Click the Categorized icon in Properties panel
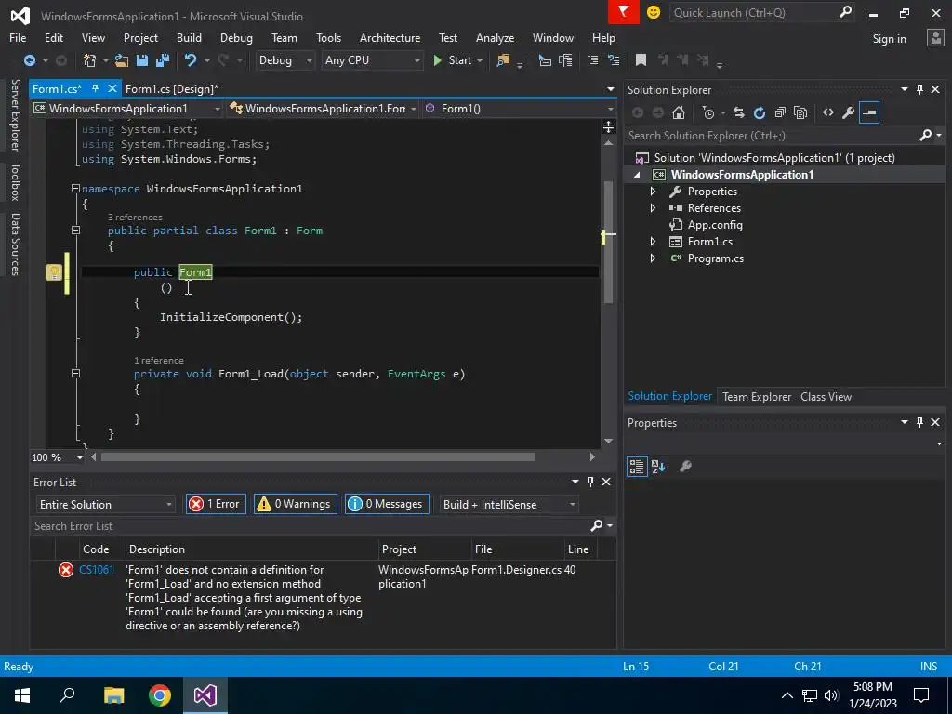 [x=636, y=467]
